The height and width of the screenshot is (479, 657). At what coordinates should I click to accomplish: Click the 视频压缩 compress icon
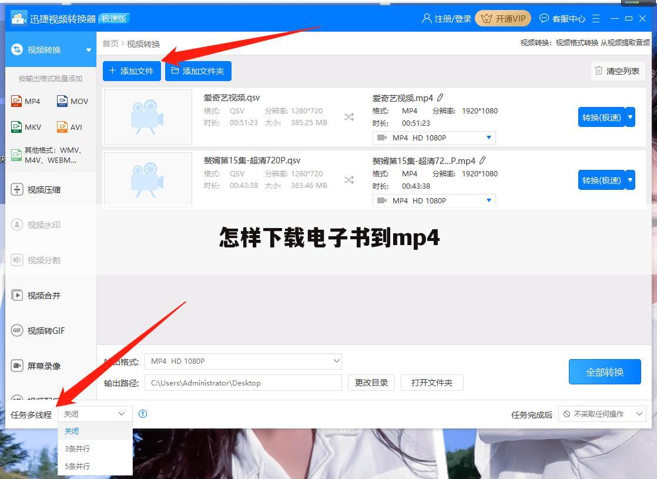[x=17, y=189]
